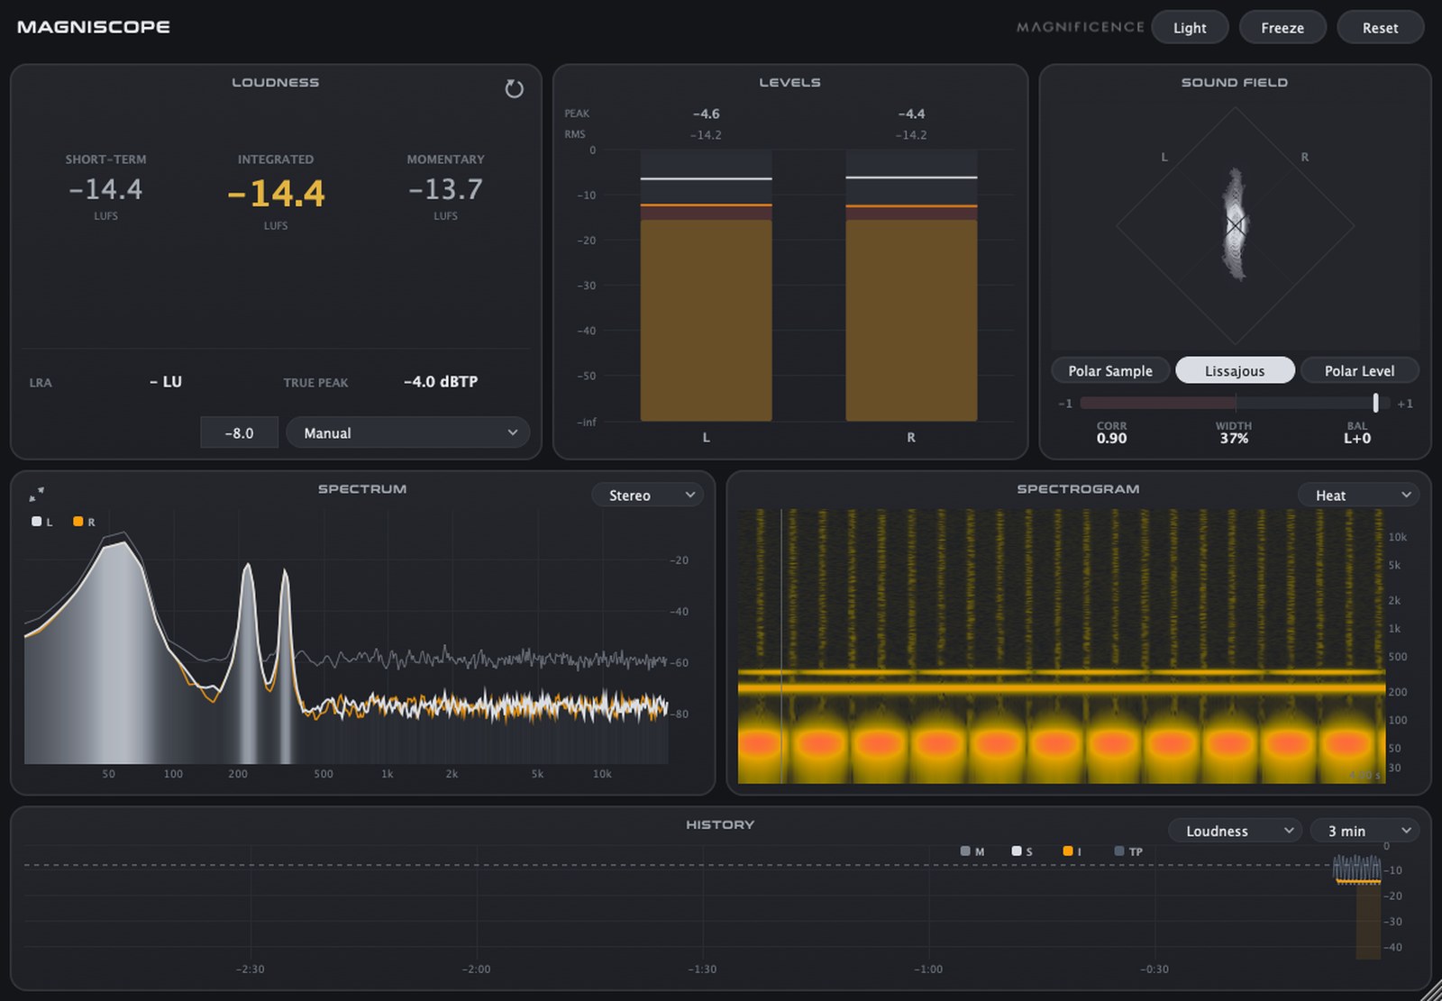Click the WIDTH 37% value

(x=1234, y=439)
